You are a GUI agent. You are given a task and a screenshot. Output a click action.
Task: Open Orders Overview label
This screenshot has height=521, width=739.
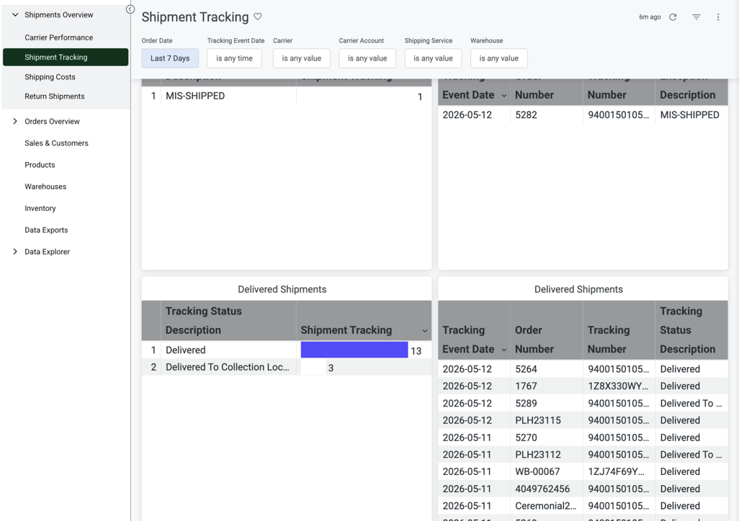(x=53, y=121)
